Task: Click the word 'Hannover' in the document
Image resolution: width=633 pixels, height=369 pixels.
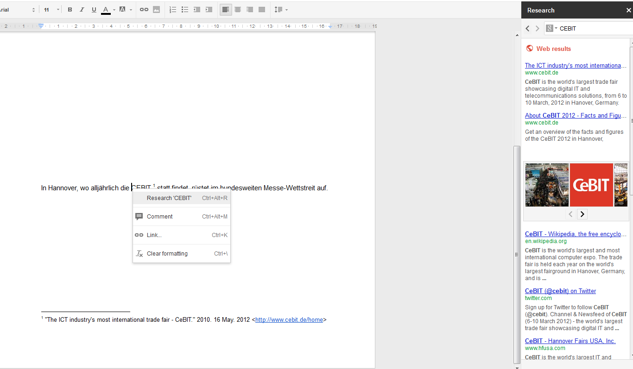Action: click(62, 188)
